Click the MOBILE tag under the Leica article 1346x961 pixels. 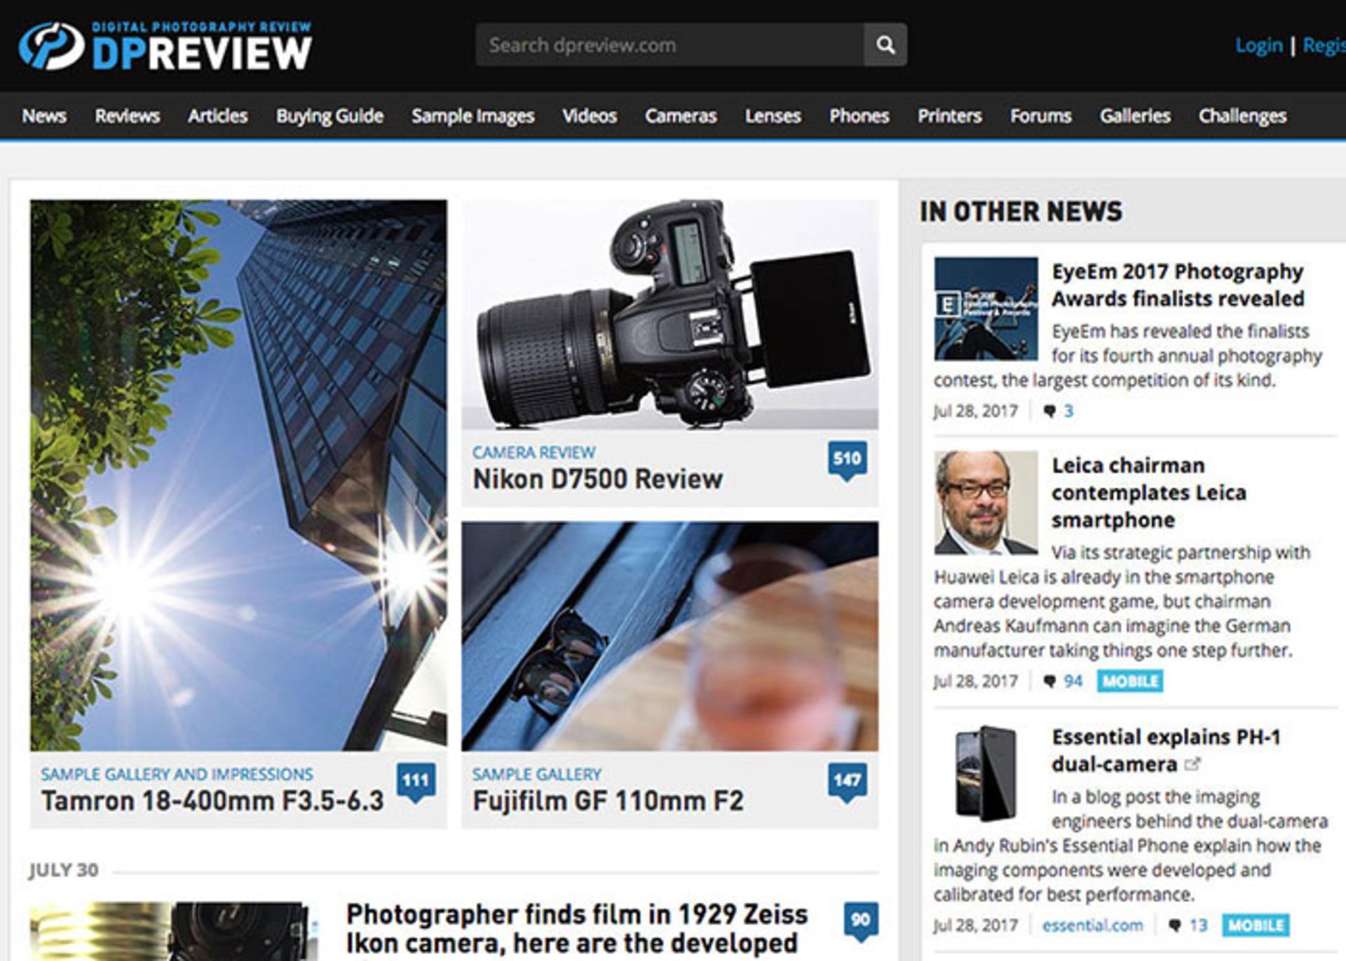tap(1129, 681)
